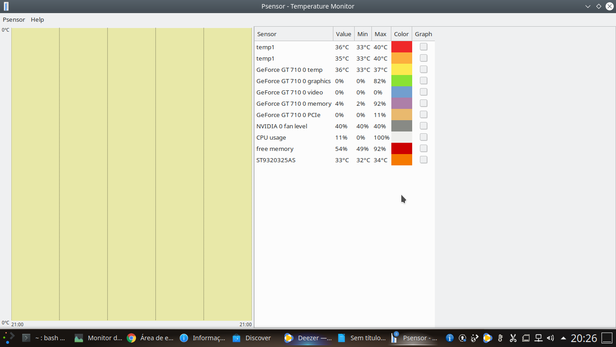Open removable devices tray icon

pos(525,338)
